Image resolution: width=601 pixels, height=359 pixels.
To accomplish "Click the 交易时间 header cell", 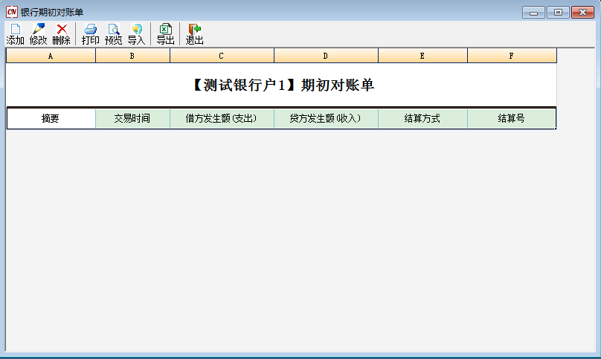I will 132,118.
